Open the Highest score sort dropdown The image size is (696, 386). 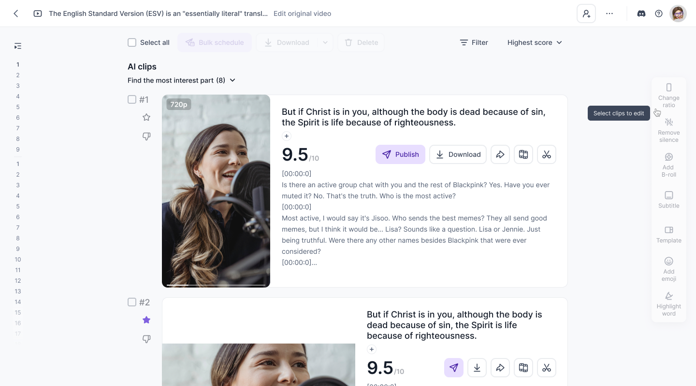pos(535,42)
